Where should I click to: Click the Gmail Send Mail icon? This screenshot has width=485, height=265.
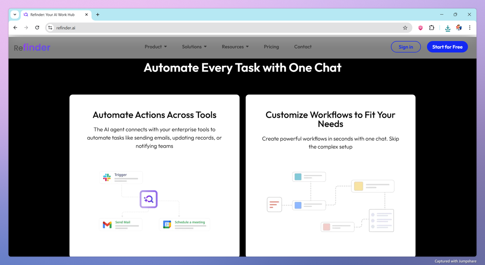coord(107,225)
